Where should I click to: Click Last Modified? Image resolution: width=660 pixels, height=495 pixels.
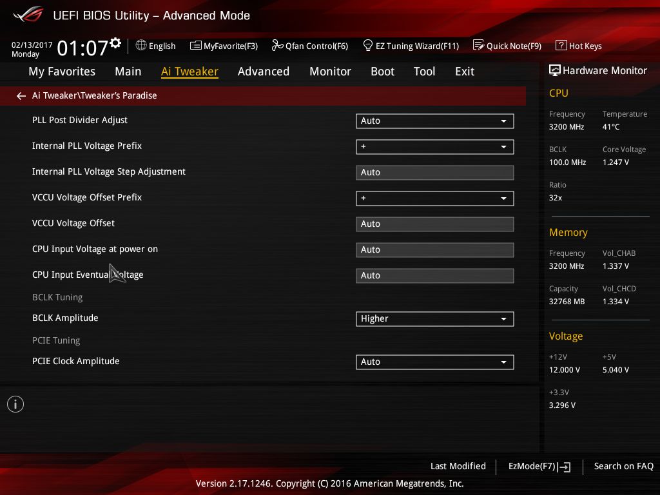[458, 467]
